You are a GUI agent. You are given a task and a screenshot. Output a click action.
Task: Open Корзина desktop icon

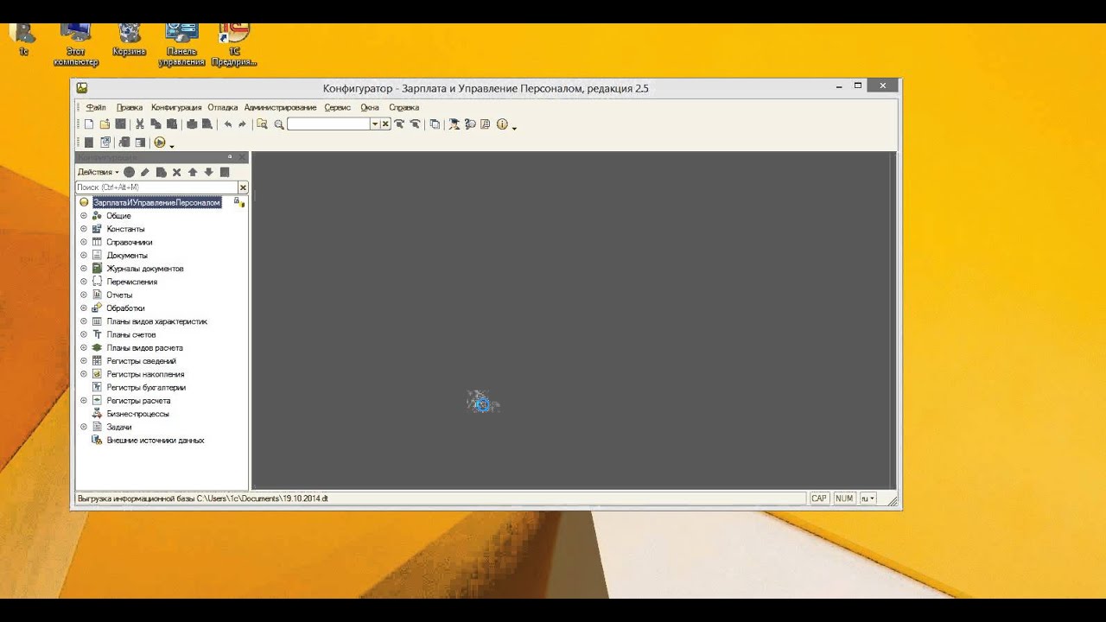pyautogui.click(x=130, y=40)
